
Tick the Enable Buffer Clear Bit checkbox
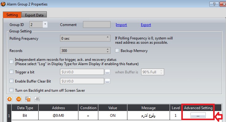pos(11,81)
